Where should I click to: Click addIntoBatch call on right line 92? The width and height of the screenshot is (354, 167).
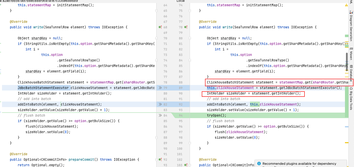[x=254, y=104]
